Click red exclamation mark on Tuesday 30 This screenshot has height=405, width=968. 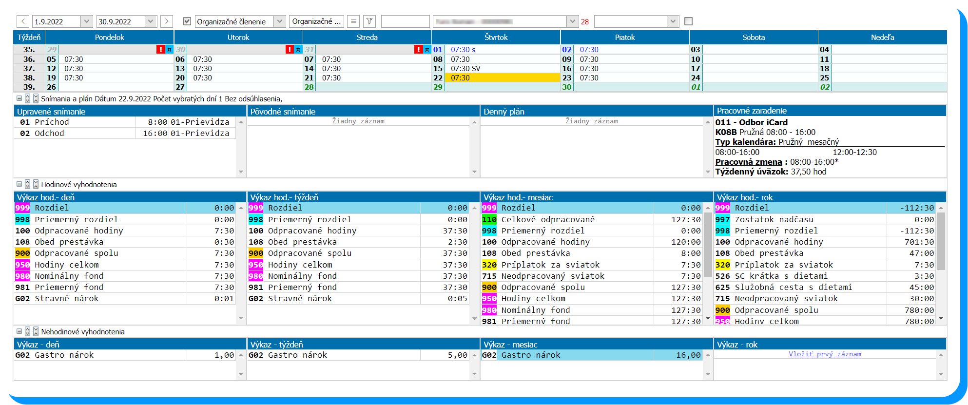(290, 49)
